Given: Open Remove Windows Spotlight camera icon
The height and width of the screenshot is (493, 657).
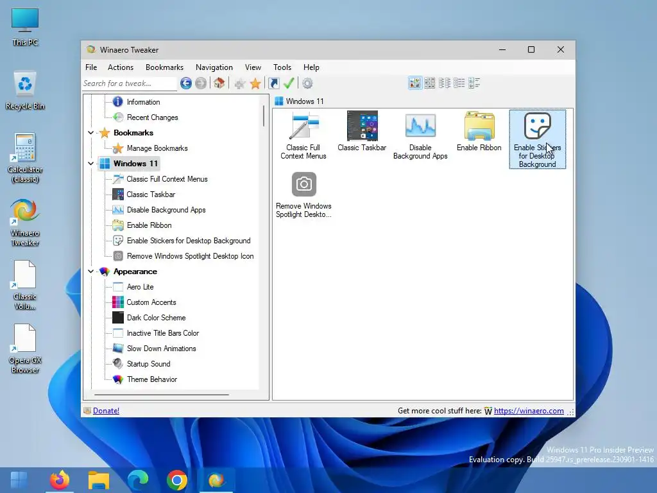Looking at the screenshot, I should pos(303,195).
